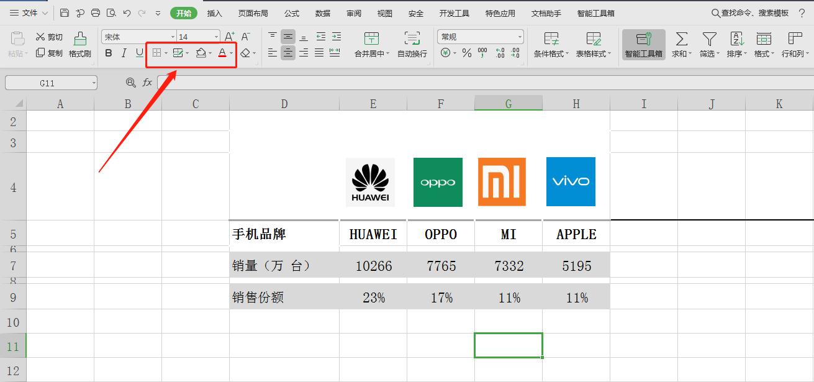Image resolution: width=814 pixels, height=382 pixels.
Task: Click the clear eraser icon
Action: point(245,53)
